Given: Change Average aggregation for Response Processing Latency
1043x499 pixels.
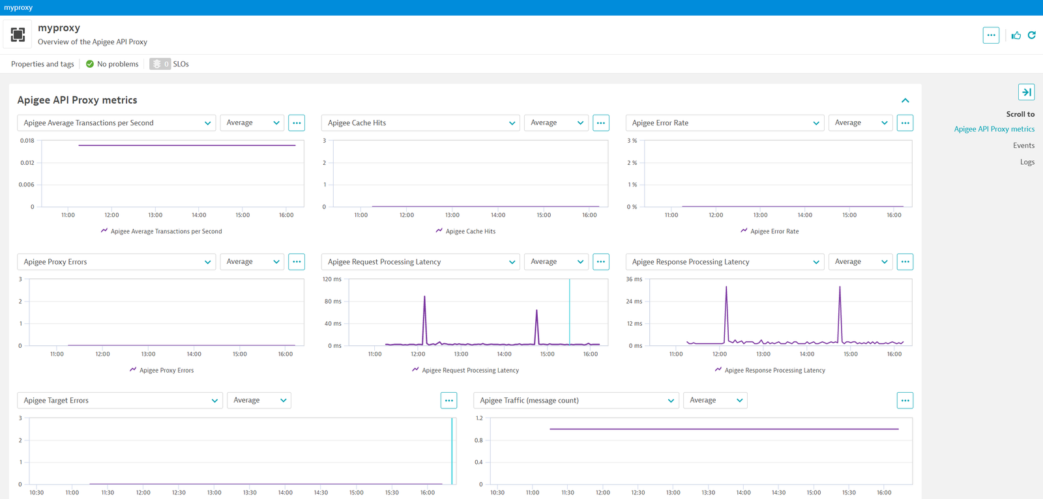Looking at the screenshot, I should (x=860, y=262).
